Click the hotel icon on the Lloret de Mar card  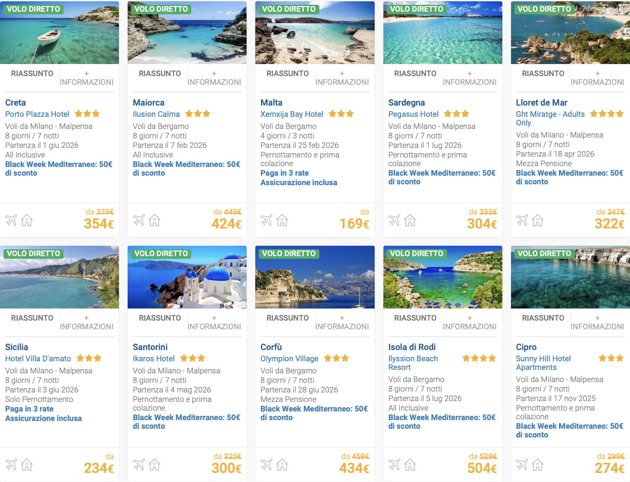click(x=538, y=220)
